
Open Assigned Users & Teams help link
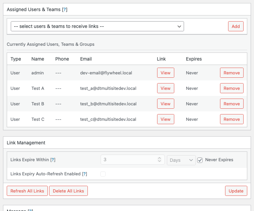[65, 10]
